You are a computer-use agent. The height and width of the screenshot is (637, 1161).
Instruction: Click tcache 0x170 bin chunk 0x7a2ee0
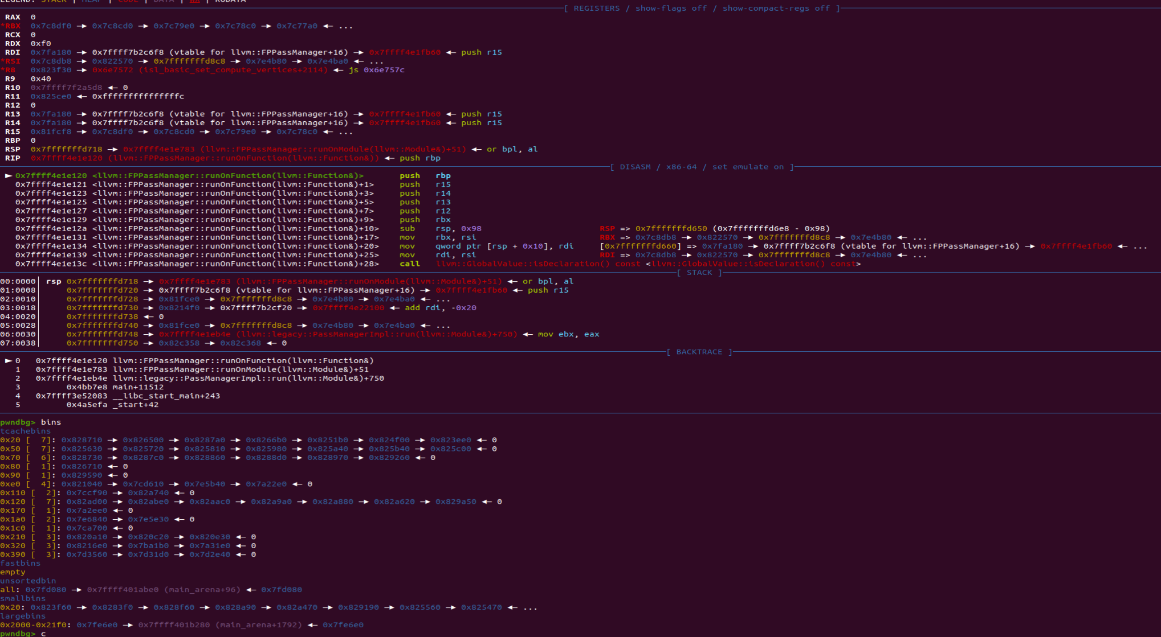tap(87, 511)
